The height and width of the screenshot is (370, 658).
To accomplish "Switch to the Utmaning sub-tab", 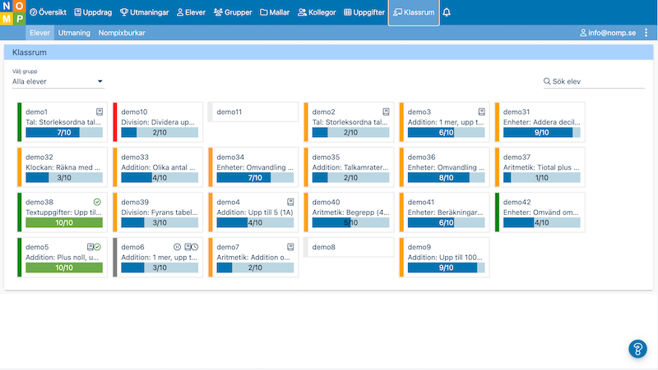I will (x=74, y=34).
